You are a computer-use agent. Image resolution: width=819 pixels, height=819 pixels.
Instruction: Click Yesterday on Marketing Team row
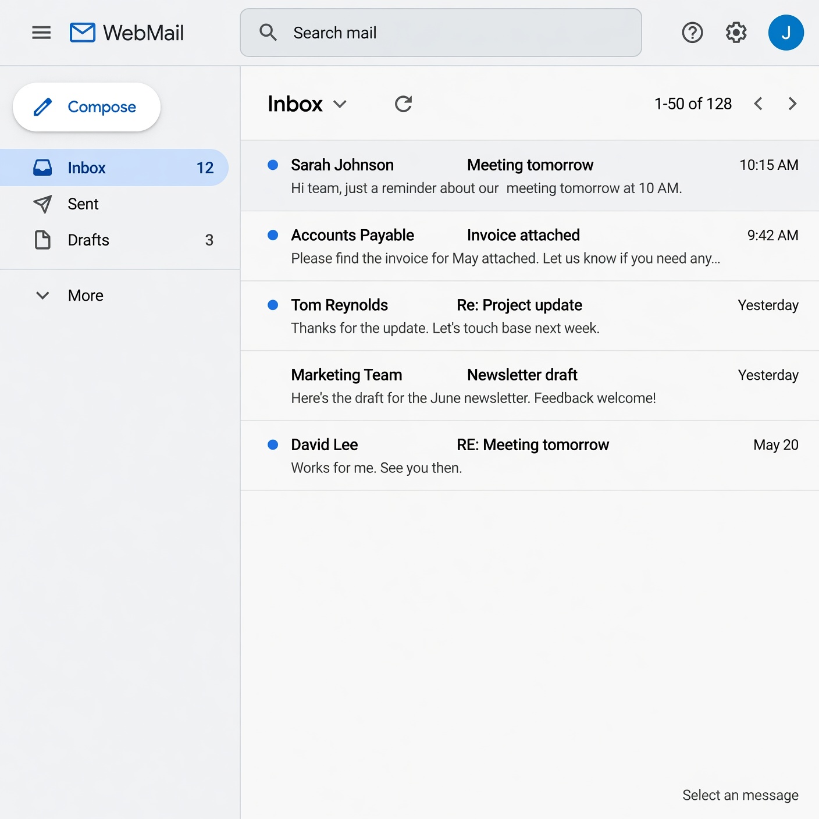tap(768, 375)
